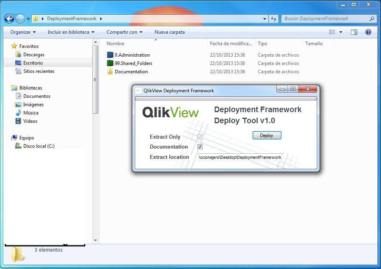Viewport: 381px width, 269px height.
Task: Click the Imágenes picture icon
Action: (x=18, y=105)
